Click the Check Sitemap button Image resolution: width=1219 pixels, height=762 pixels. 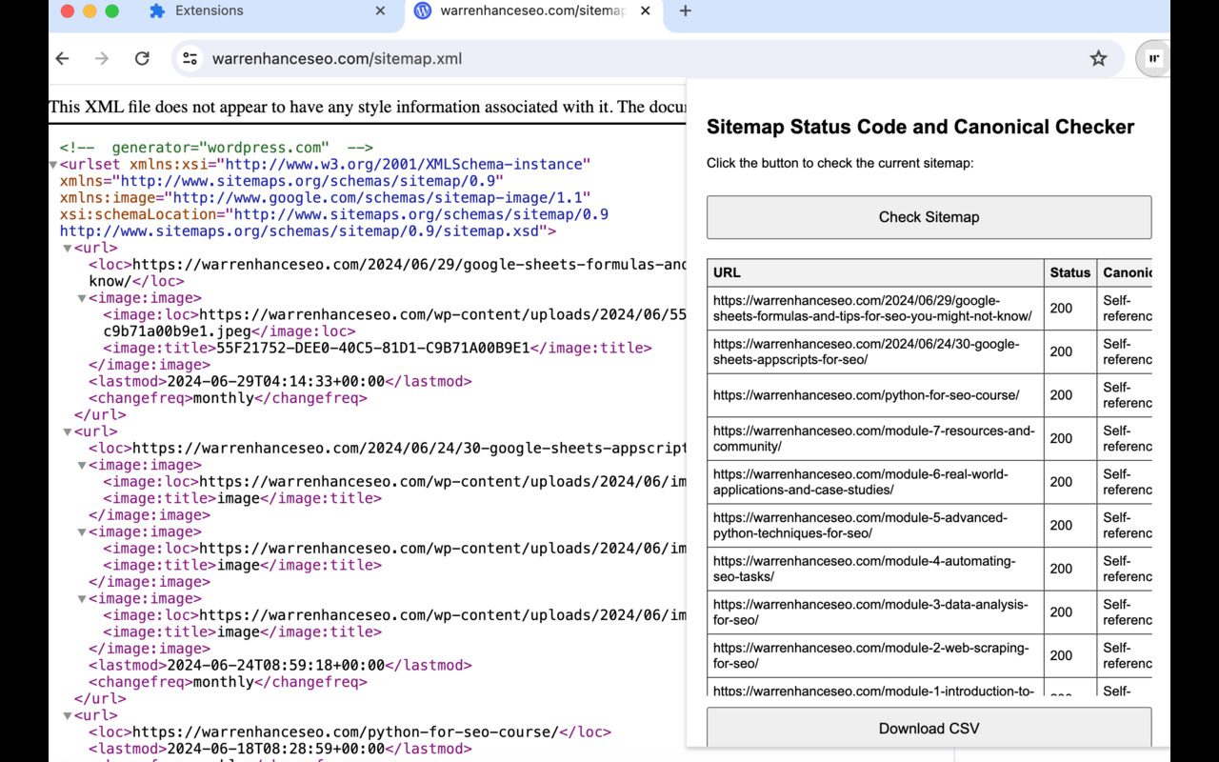[929, 217]
